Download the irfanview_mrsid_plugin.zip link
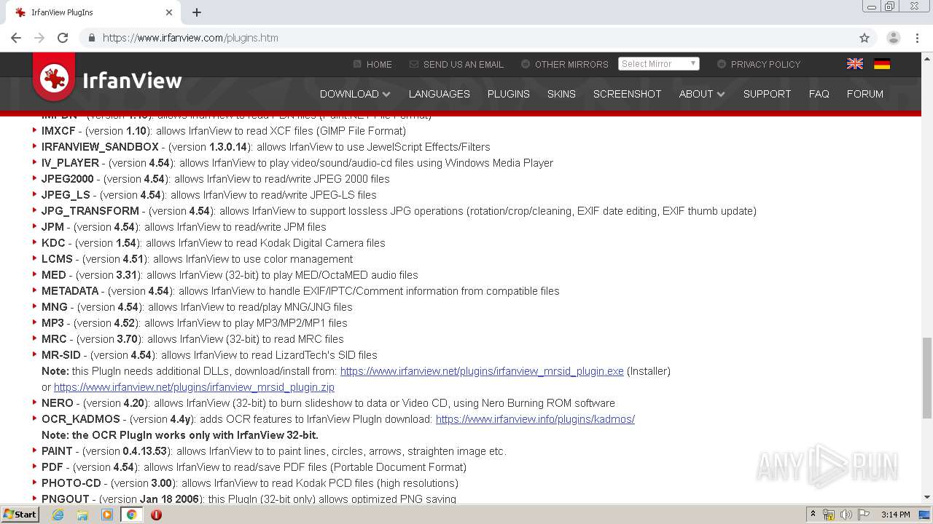The height and width of the screenshot is (524, 933). [194, 387]
